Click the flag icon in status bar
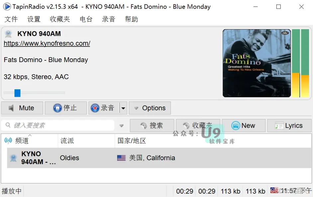 [x=274, y=190]
